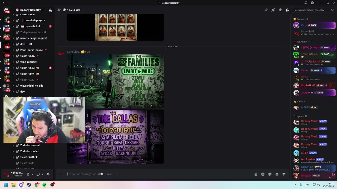The height and width of the screenshot is (189, 337).
Task: Expand output device options next to headphones
Action: point(42,174)
